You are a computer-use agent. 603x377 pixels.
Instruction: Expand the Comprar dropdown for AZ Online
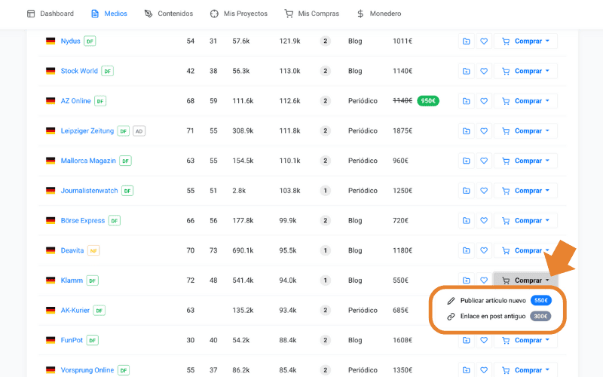coord(525,101)
